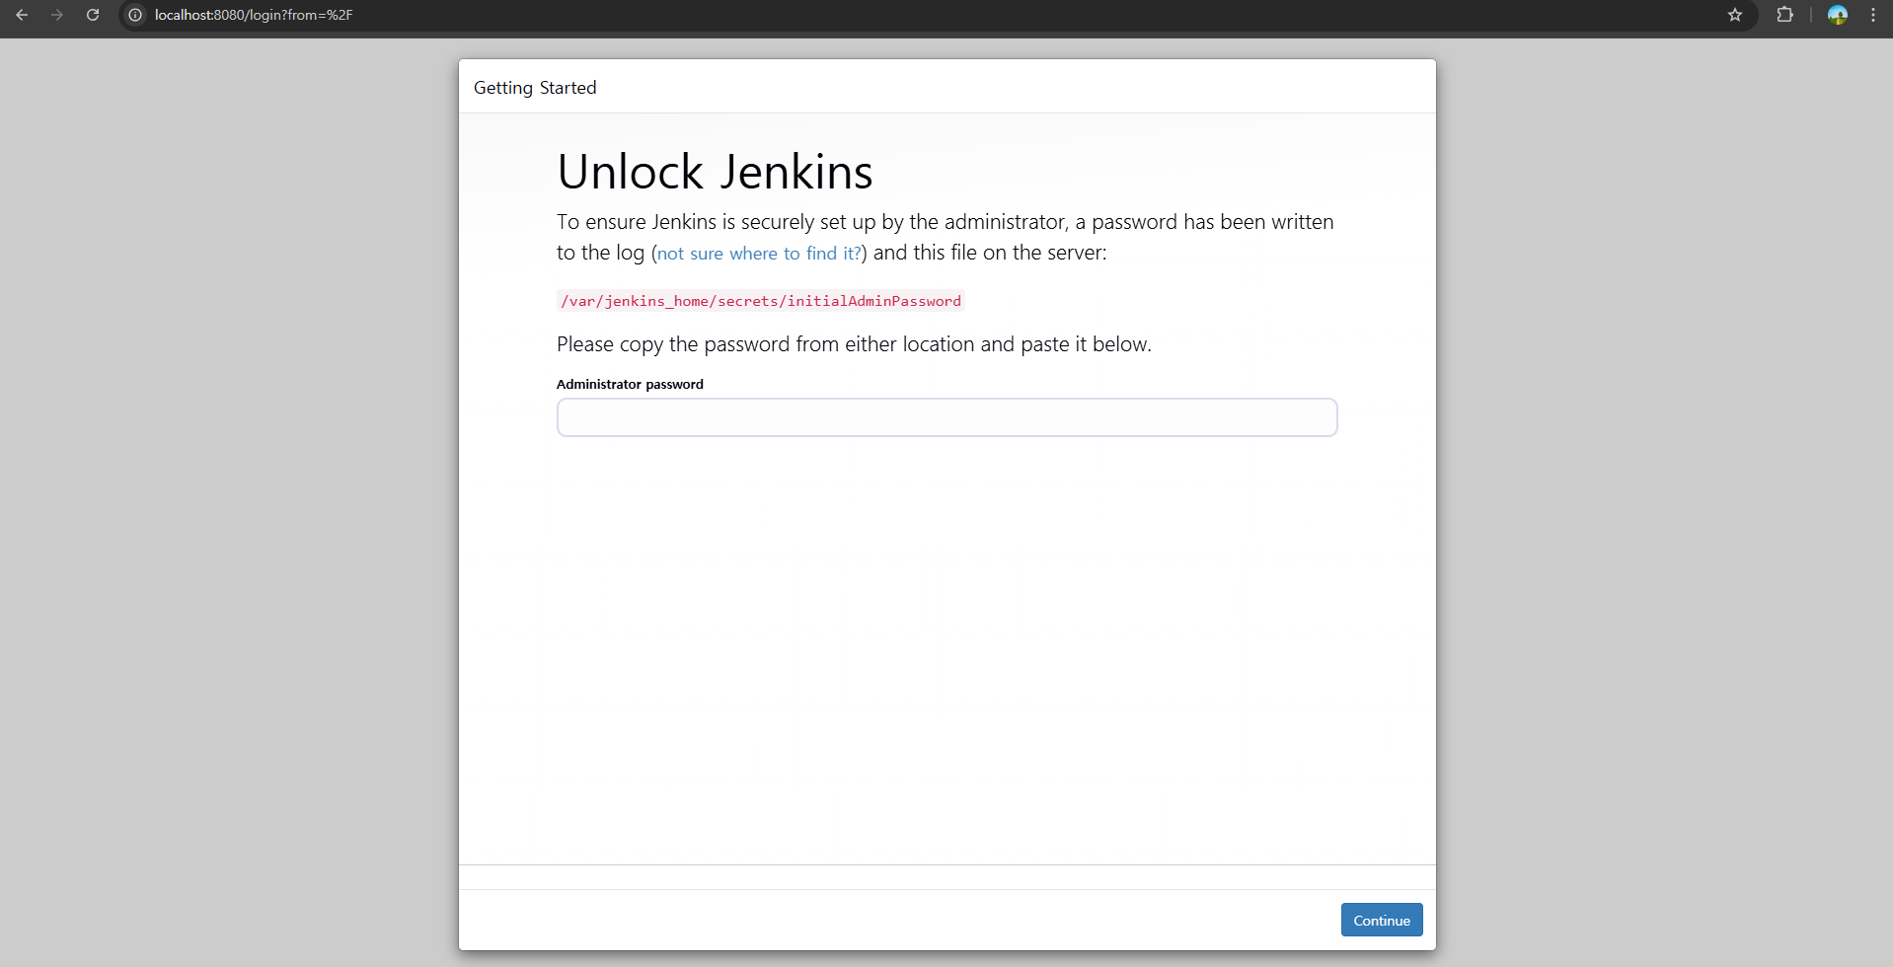The image size is (1893, 967).
Task: Click the browser forward arrow
Action: click(x=57, y=15)
